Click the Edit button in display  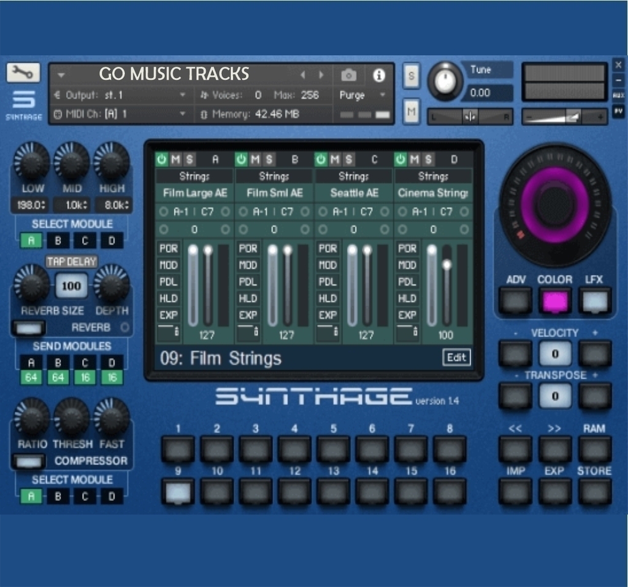(x=456, y=357)
